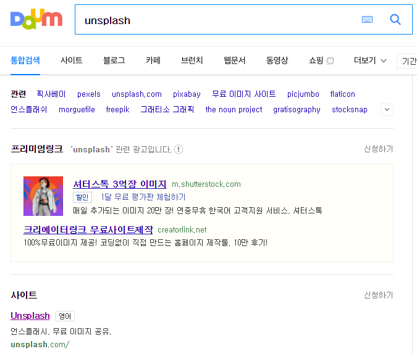Expand the related keywords chevron
This screenshot has height=354, width=417.
[387, 109]
